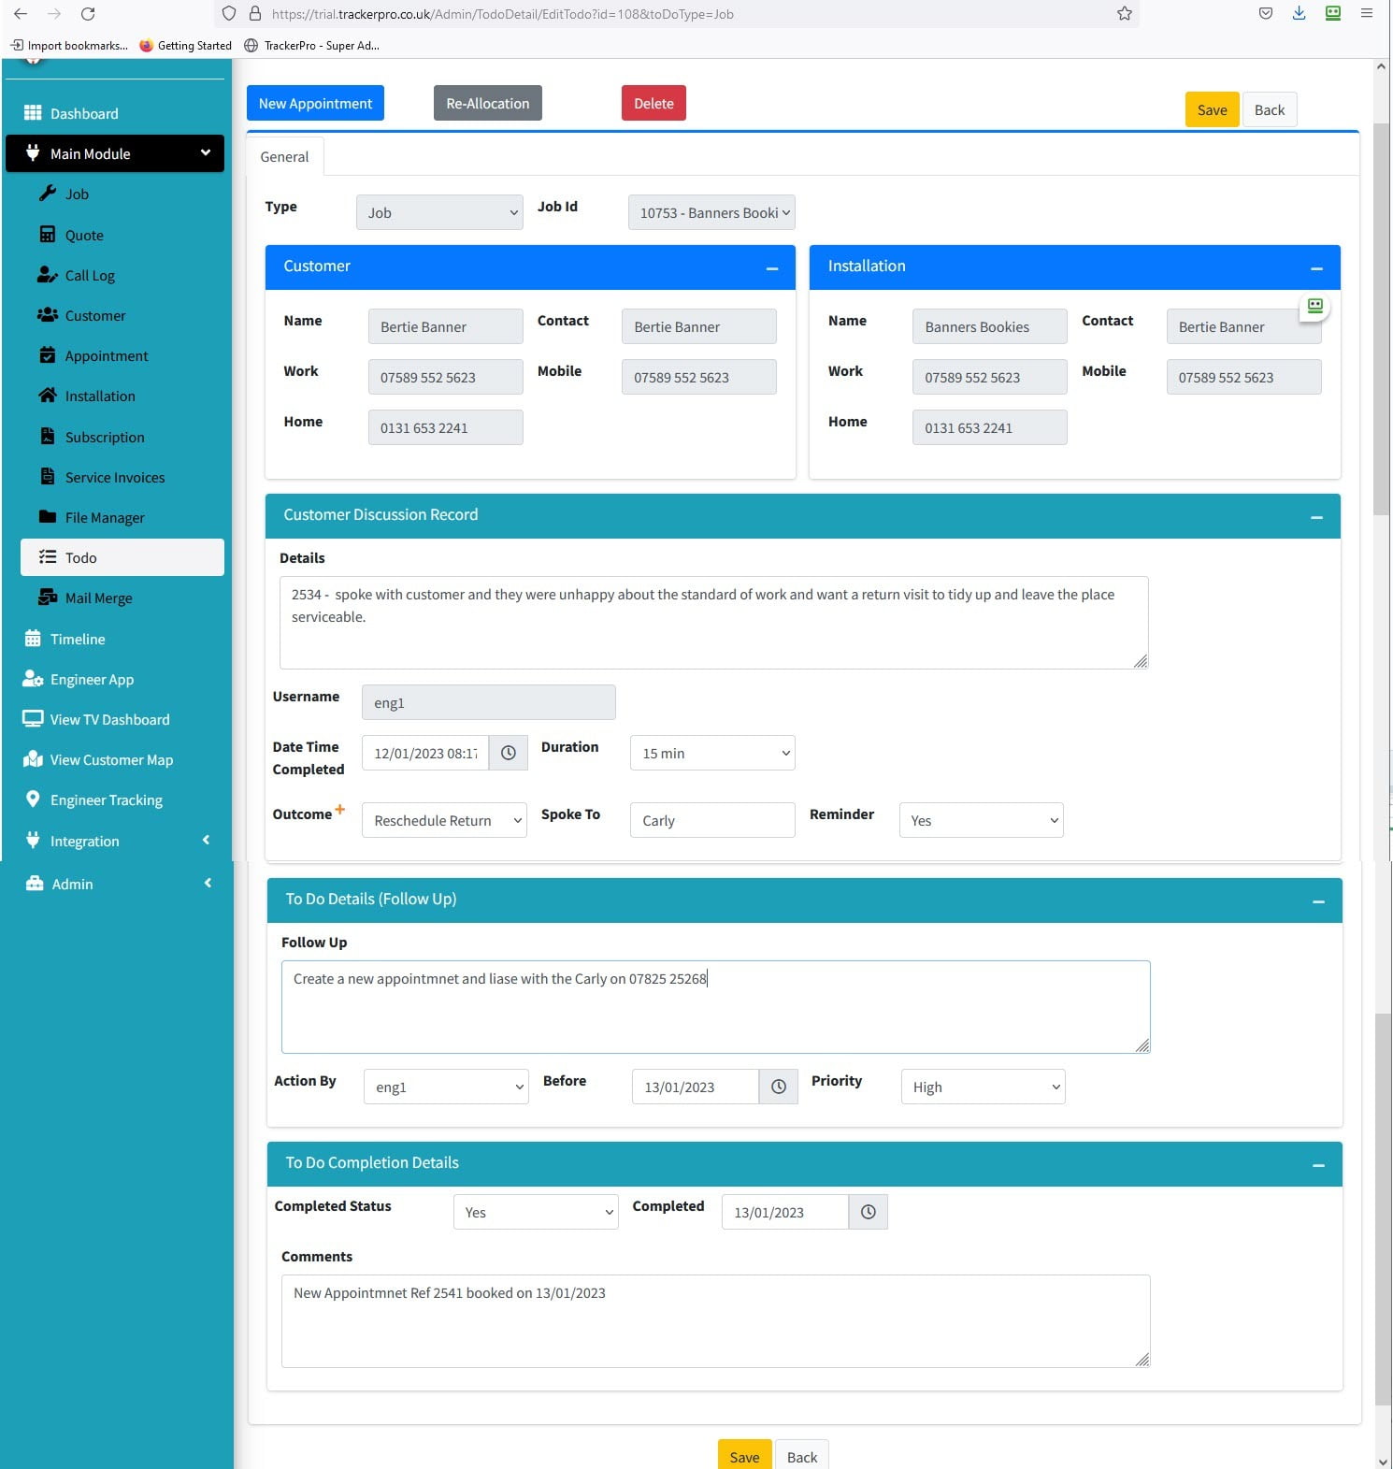Click the blue New Appointment button

coord(315,104)
